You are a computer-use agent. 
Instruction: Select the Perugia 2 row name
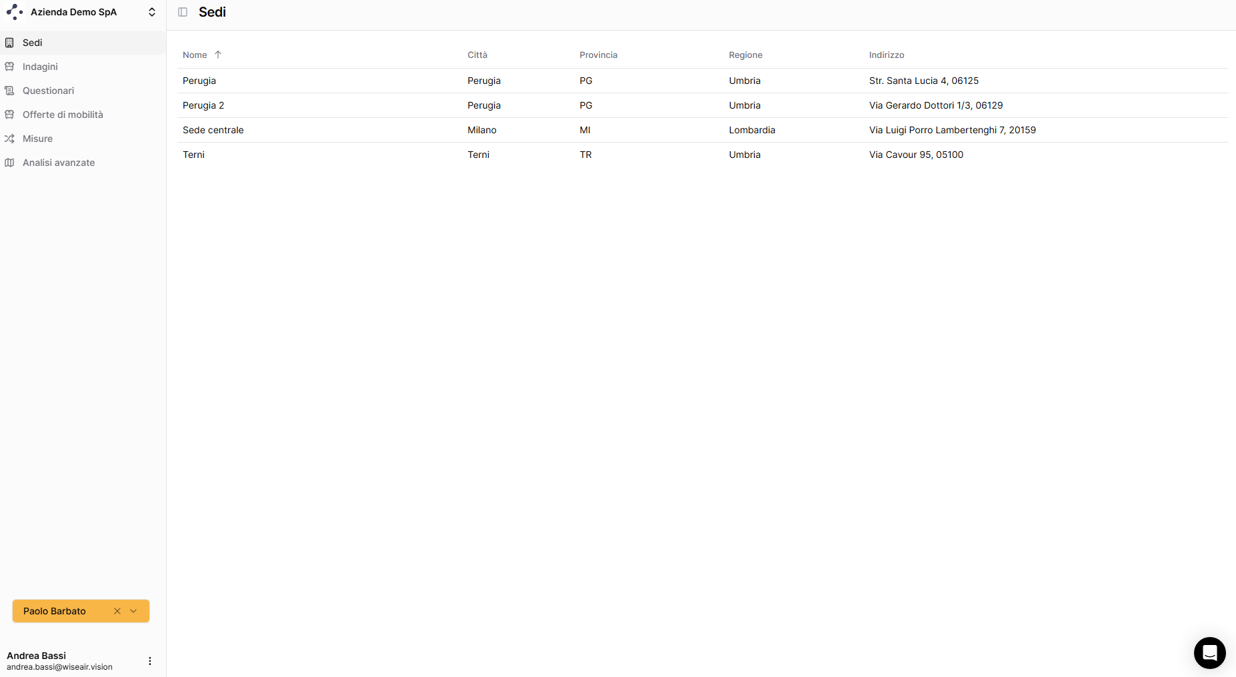coord(203,105)
